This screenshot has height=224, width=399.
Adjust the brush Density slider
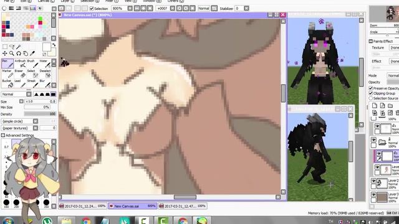[40, 114]
